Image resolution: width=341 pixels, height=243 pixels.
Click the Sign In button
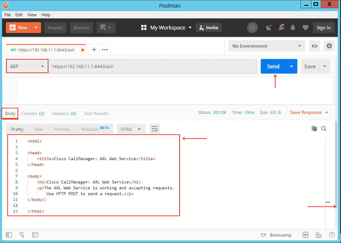[324, 28]
